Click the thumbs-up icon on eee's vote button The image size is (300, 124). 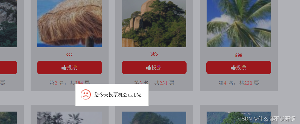coord(64,68)
